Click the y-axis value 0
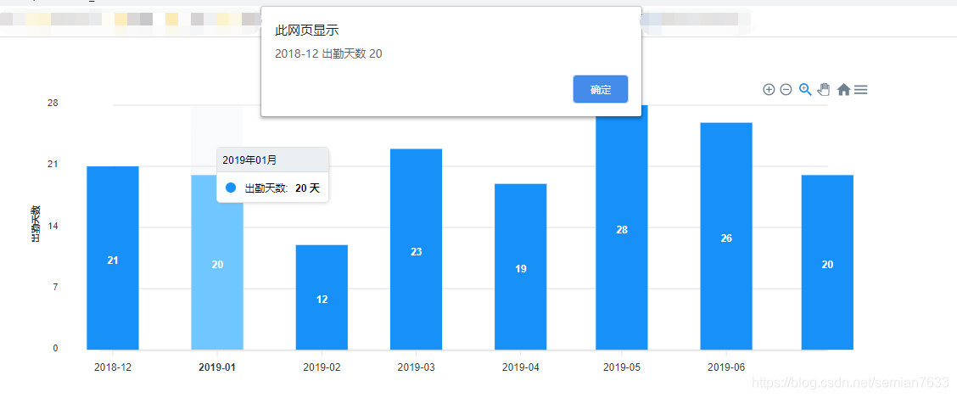Screen dimensions: 957x398 tap(55, 349)
